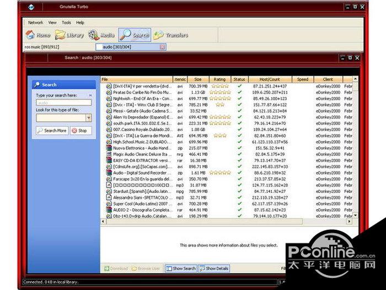Click the icon beside 'Piratas Do Caribe' file
This screenshot has width=386, height=290.
click(x=109, y=92)
